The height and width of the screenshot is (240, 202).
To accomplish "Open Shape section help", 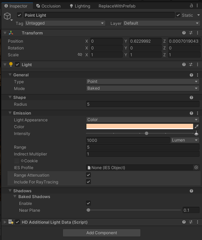I will coord(191,97).
